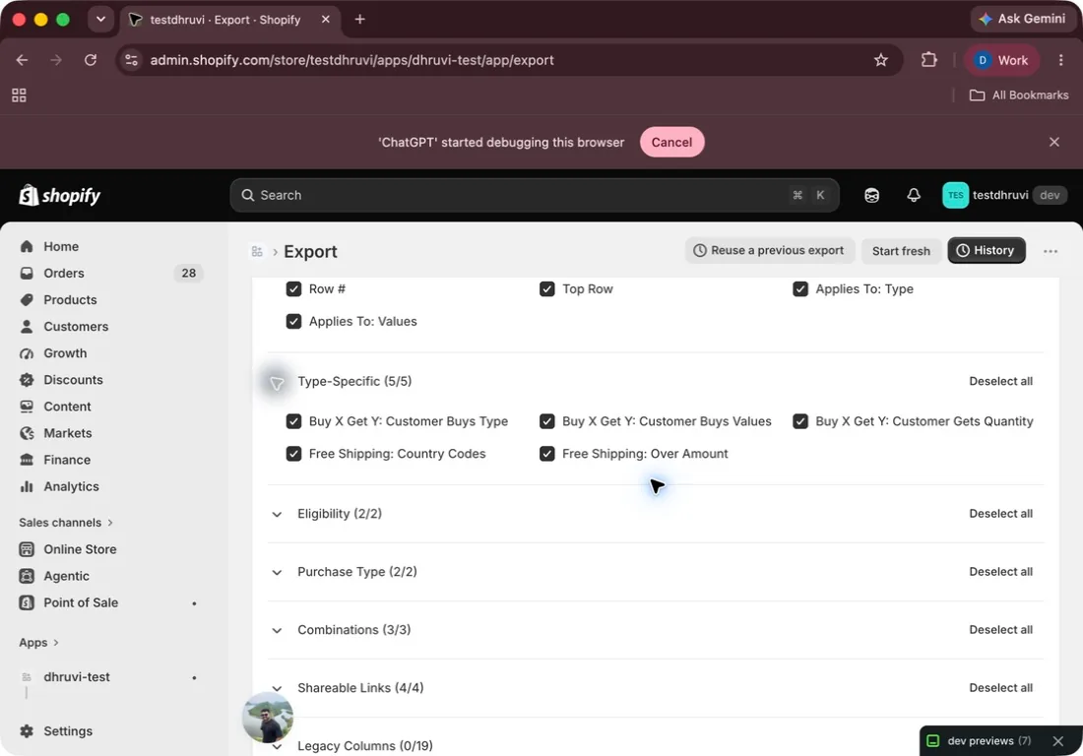Expand the Sales channels section
Viewport: 1083px width, 756px height.
click(66, 523)
